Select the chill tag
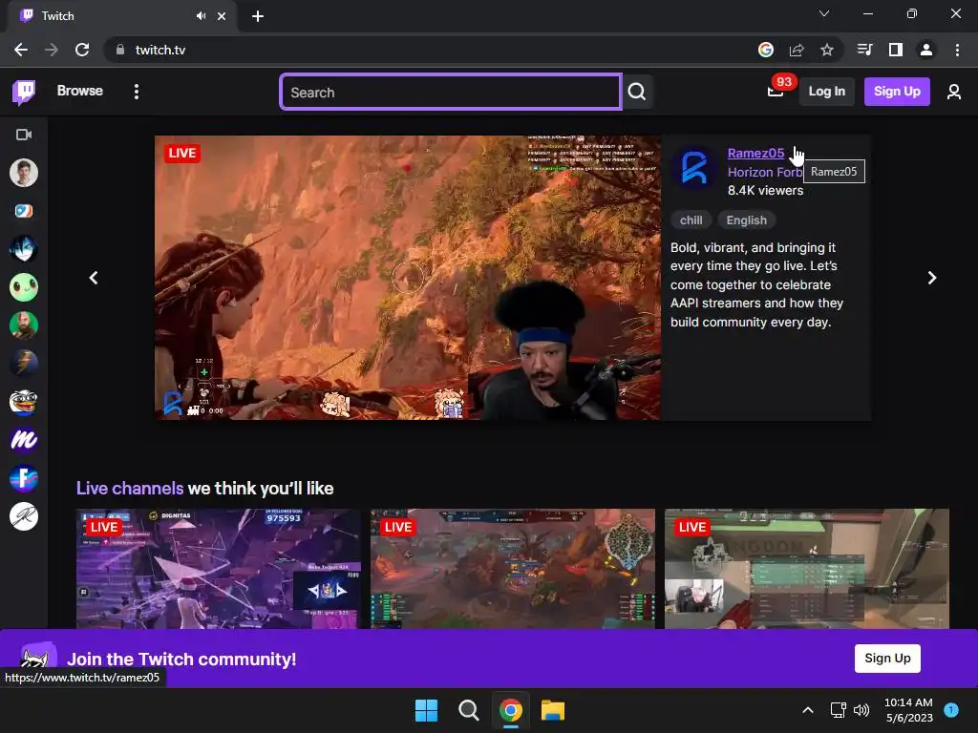 click(691, 220)
